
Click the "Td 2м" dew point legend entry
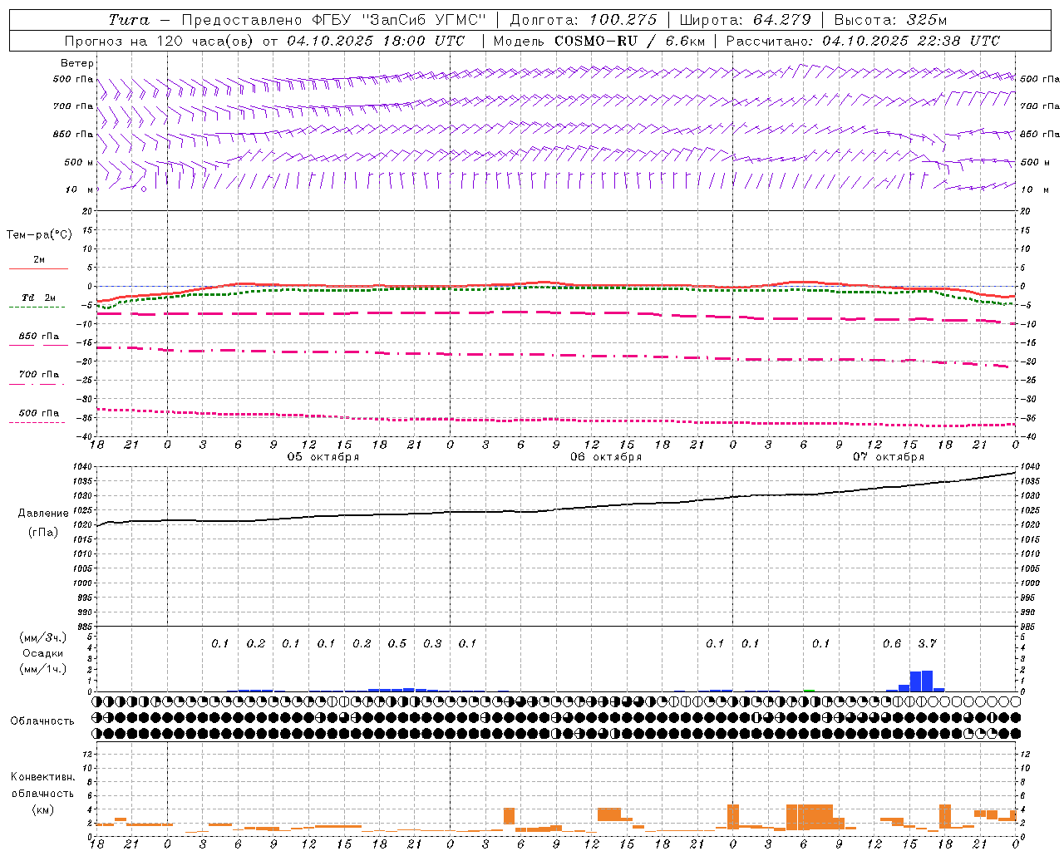click(39, 298)
